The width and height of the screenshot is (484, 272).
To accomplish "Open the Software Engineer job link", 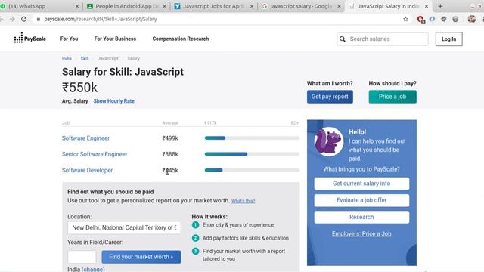I will 85,138.
